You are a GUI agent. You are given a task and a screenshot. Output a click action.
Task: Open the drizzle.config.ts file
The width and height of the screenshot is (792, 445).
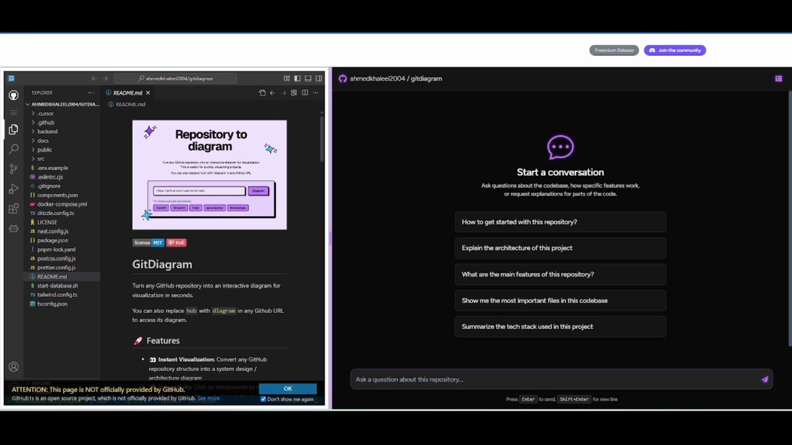62,213
